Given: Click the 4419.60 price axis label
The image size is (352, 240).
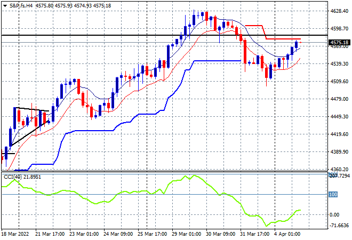Looking at the screenshot, I should [x=339, y=134].
